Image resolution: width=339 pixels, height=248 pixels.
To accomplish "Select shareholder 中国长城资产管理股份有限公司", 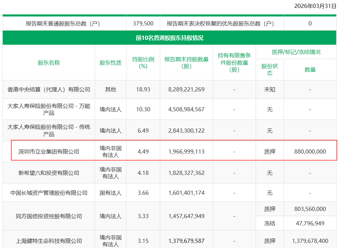I will pyautogui.click(x=49, y=193).
